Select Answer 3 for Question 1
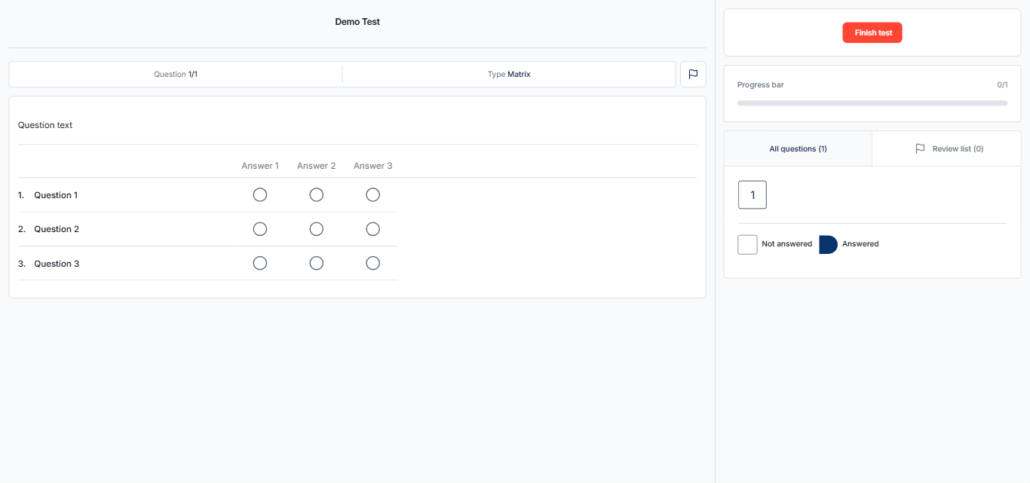The height and width of the screenshot is (483, 1030). coord(372,195)
